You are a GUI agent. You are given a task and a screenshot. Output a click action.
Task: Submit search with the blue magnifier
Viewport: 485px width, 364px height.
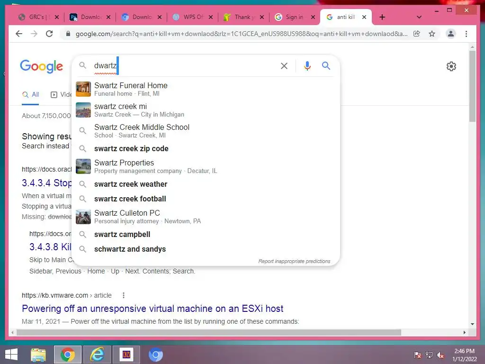point(326,65)
